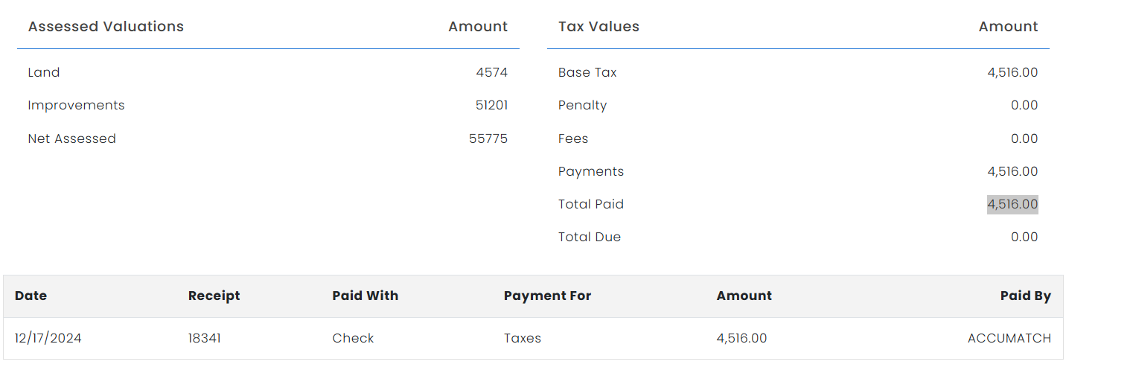
Task: Select the Paid With column header
Action: [365, 296]
